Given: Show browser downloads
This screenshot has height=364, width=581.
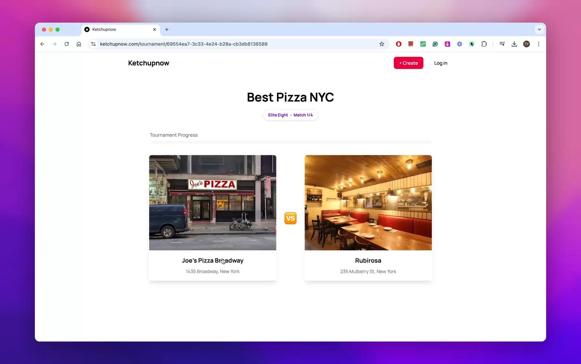Looking at the screenshot, I should pos(514,44).
